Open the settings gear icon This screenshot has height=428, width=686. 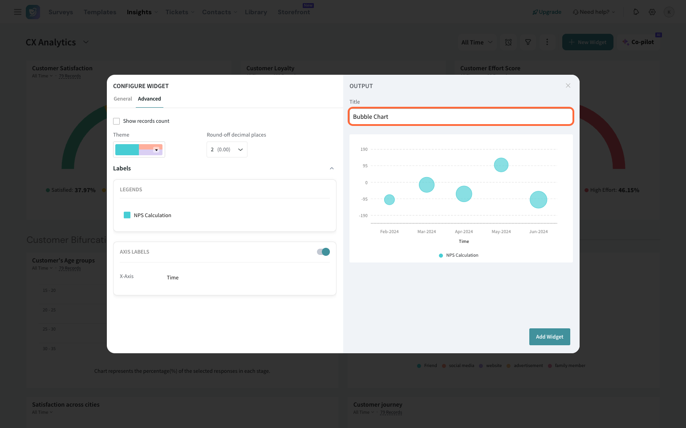pyautogui.click(x=652, y=12)
